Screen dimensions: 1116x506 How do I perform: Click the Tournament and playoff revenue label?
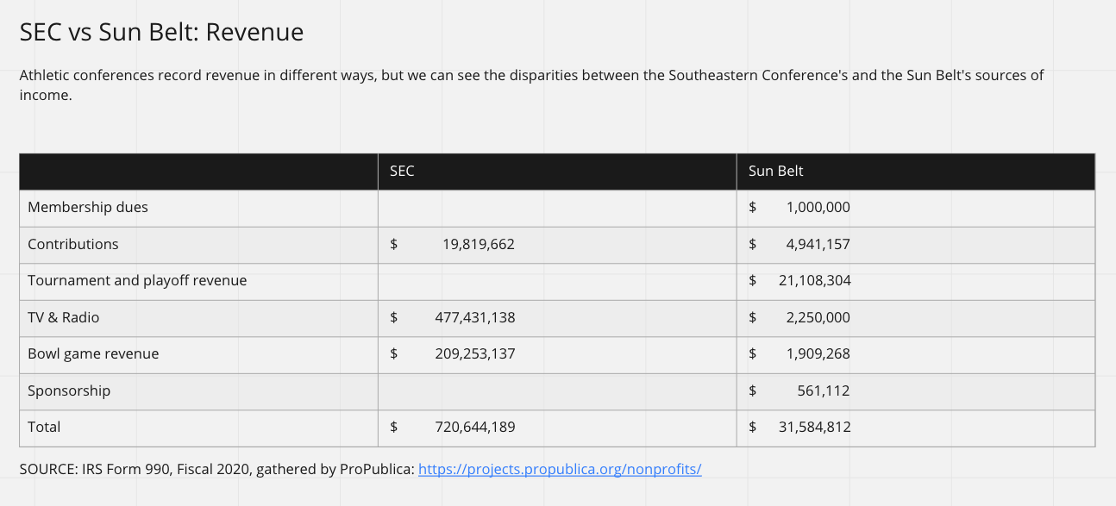137,281
